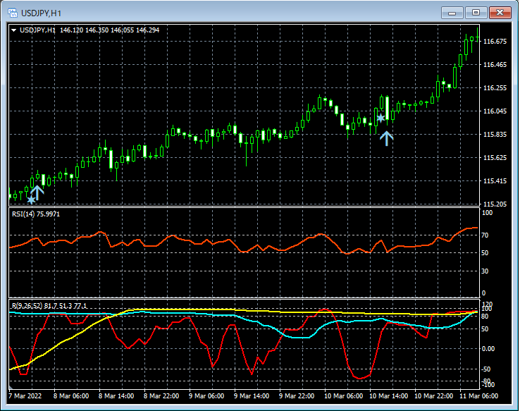
Task: Close the USDJPY,H1 chart window
Action: tap(502, 13)
